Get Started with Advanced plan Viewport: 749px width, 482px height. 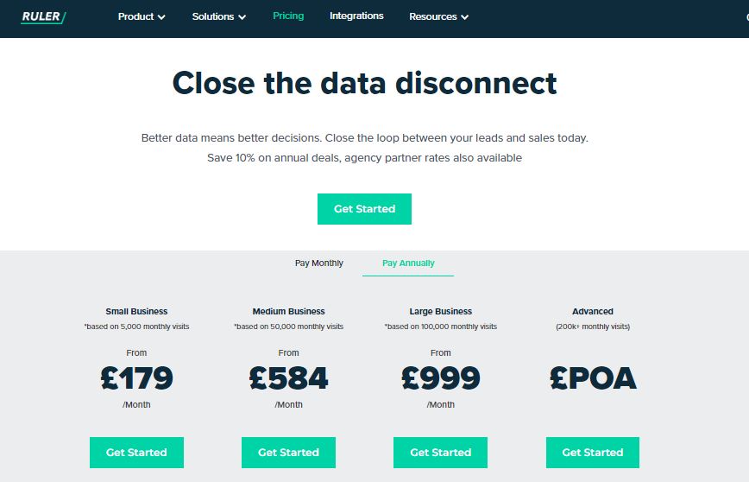click(593, 453)
